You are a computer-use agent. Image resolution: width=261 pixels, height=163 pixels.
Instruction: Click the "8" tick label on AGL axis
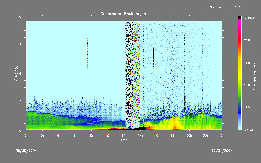[20, 16]
